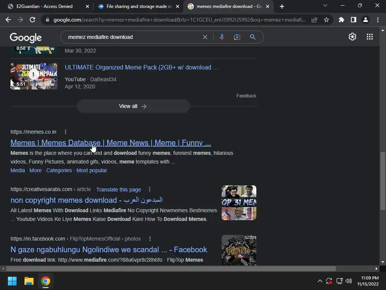Go back to previous page
The image size is (386, 290).
tap(8, 20)
